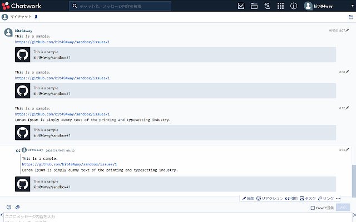
Task: Focus the chat search field
Action: (x=120, y=6)
